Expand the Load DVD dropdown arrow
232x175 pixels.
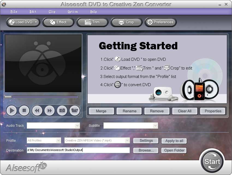[x=36, y=22]
